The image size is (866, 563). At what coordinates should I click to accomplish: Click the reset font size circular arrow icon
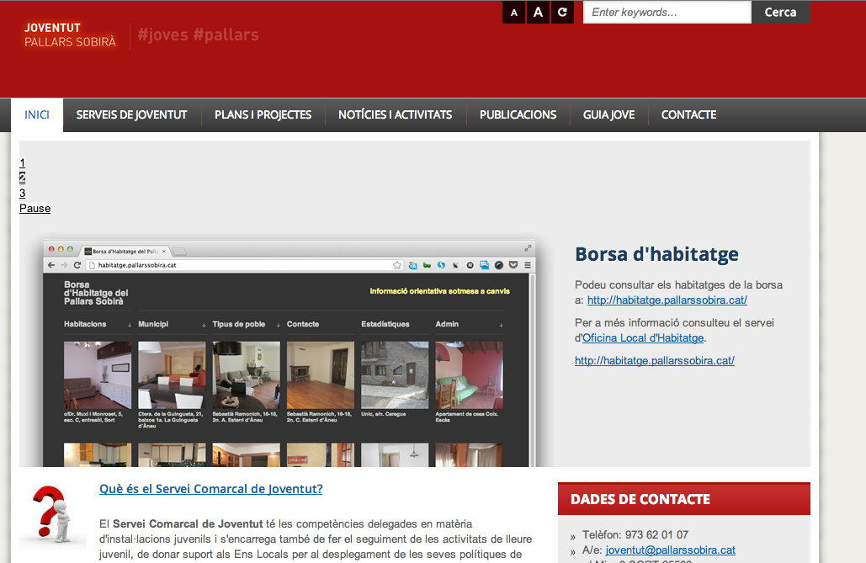point(562,12)
